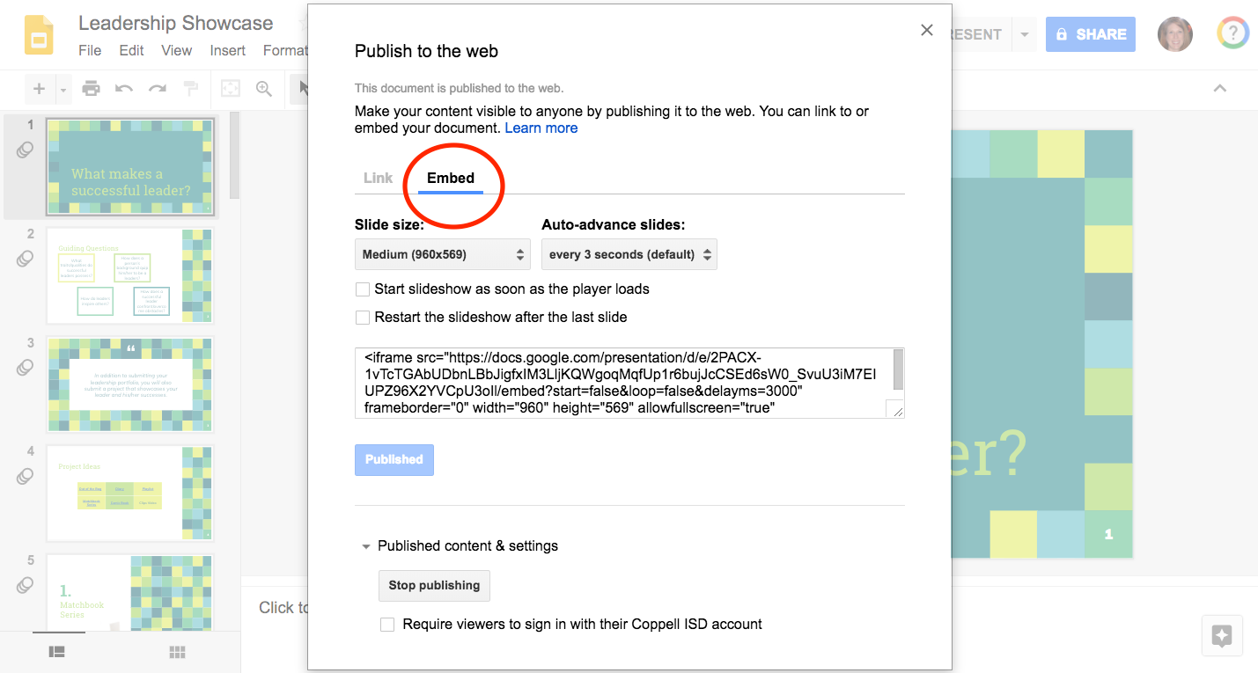Check Restart the slideshow after last slide
This screenshot has height=673, width=1258.
362,318
